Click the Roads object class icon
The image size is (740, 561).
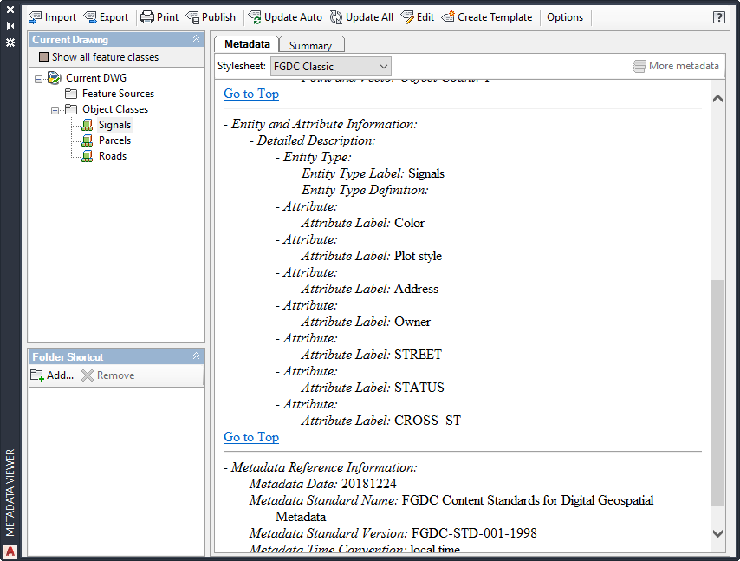click(x=88, y=156)
